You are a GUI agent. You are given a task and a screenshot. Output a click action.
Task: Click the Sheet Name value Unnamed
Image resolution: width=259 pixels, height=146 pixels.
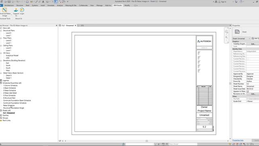click(253, 86)
